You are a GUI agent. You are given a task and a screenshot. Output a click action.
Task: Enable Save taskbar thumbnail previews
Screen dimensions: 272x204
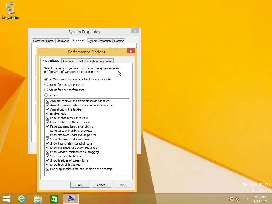[47, 131]
